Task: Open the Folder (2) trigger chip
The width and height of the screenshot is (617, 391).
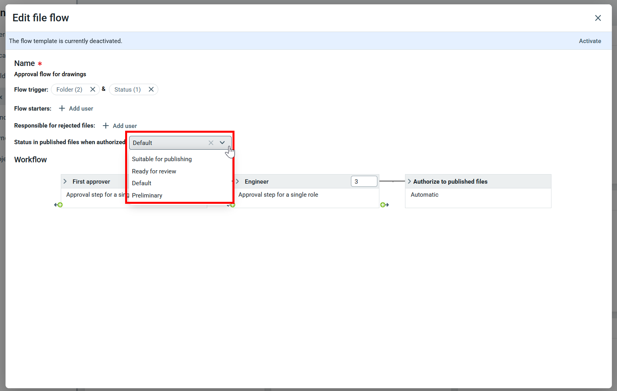Action: coord(69,90)
